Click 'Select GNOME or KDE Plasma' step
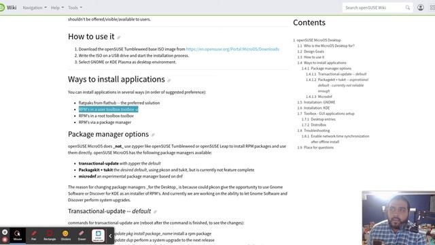Image resolution: width=435 pixels, height=245 pixels. point(127,62)
